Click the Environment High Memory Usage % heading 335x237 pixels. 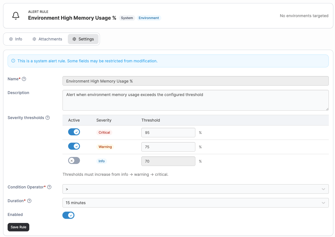(72, 18)
